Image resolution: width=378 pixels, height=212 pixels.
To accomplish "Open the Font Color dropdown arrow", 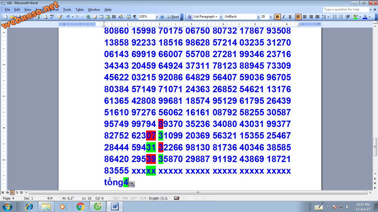I will [x=369, y=17].
